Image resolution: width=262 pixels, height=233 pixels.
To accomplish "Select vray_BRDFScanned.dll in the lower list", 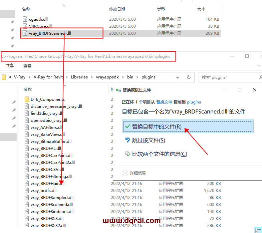I will pyautogui.click(x=51, y=204).
